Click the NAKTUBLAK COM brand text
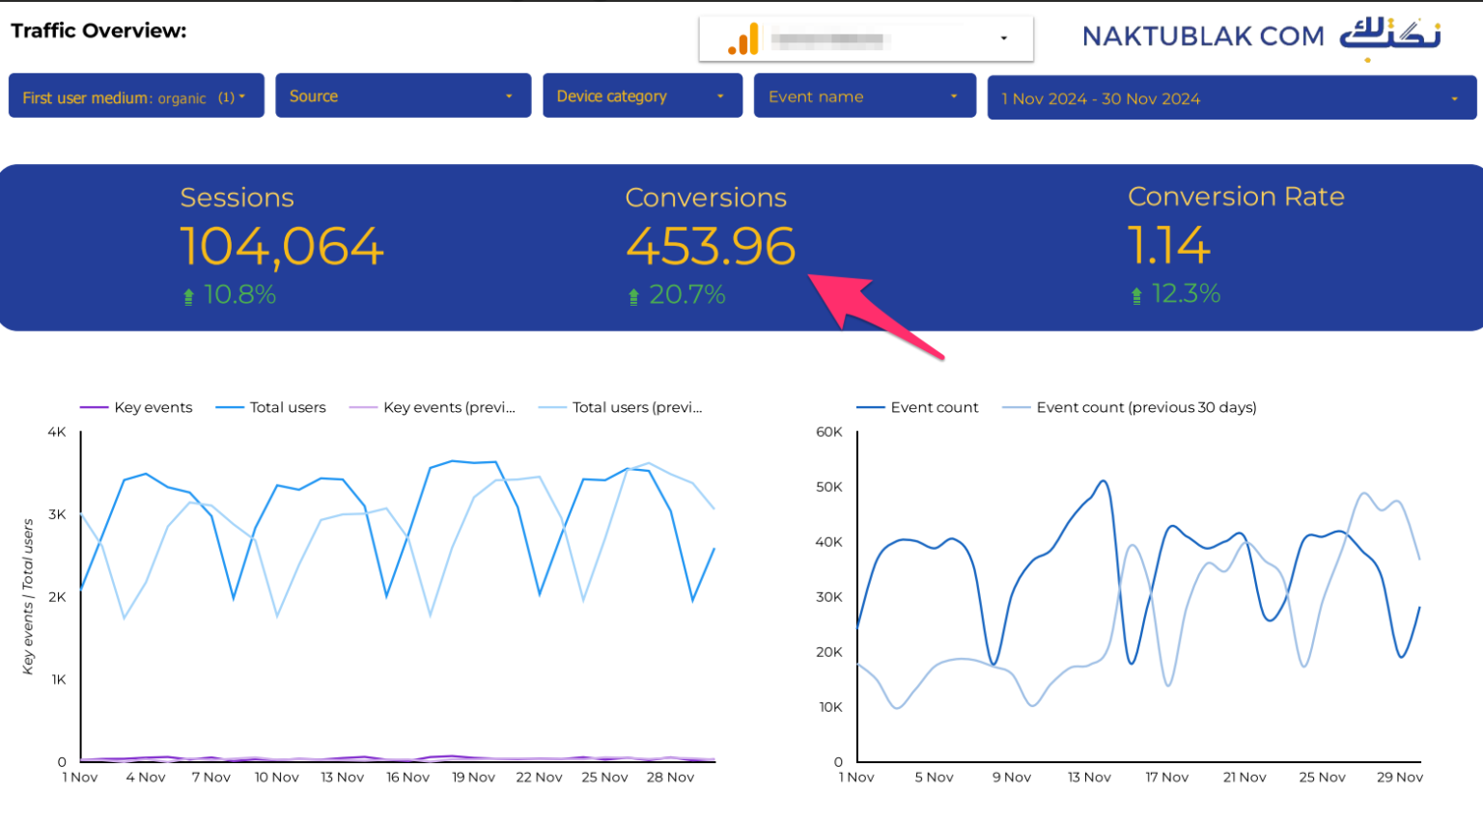The height and width of the screenshot is (822, 1483). tap(1202, 37)
